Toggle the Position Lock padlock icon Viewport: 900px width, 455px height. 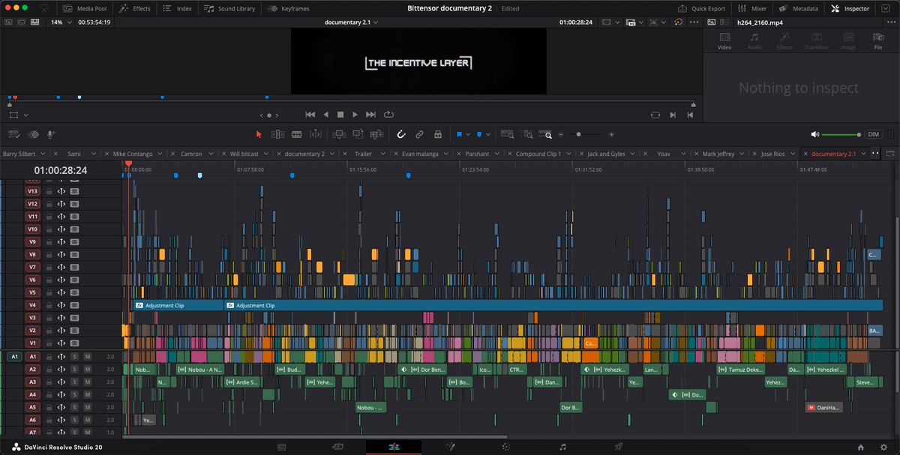click(436, 134)
